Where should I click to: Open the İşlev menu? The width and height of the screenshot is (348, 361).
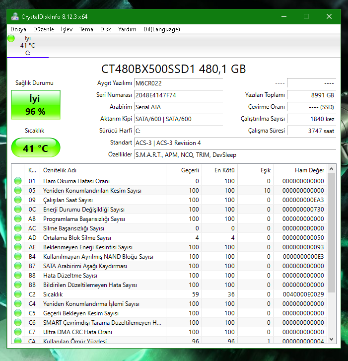coord(67,29)
